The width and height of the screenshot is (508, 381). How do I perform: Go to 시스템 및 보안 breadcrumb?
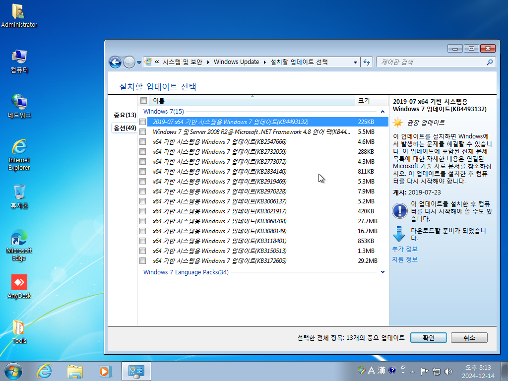pyautogui.click(x=183, y=62)
